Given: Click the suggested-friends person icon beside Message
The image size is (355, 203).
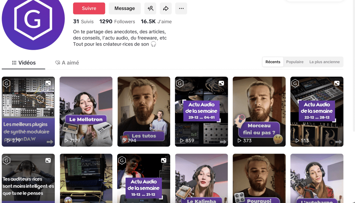Looking at the screenshot, I should pos(150,8).
